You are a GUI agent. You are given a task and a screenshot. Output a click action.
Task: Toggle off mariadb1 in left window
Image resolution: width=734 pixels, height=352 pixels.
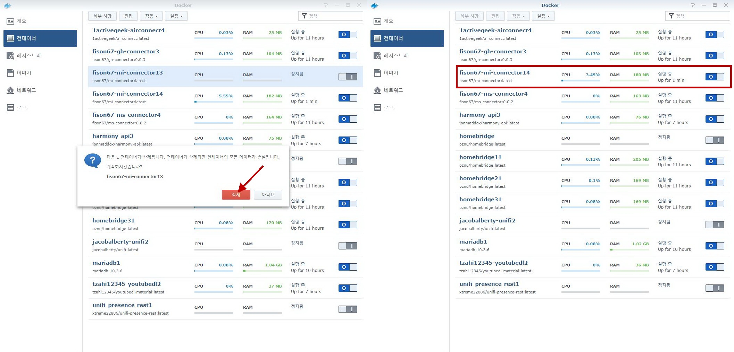click(x=348, y=267)
